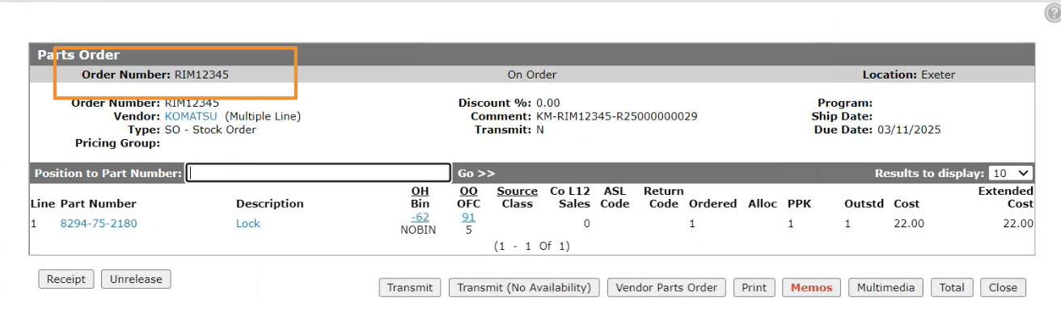Click the Print button
1061x317 pixels.
coord(754,287)
